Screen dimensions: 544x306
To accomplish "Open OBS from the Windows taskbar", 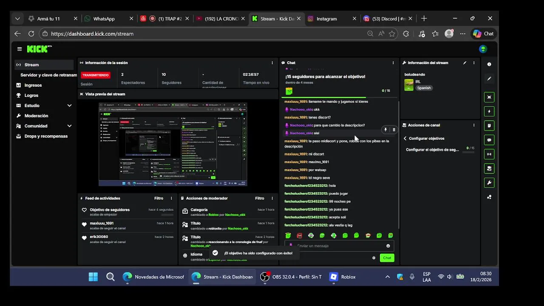I will click(291, 277).
